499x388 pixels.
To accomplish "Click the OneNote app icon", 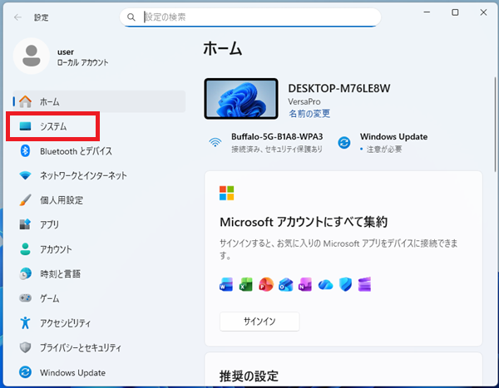I will (x=305, y=285).
